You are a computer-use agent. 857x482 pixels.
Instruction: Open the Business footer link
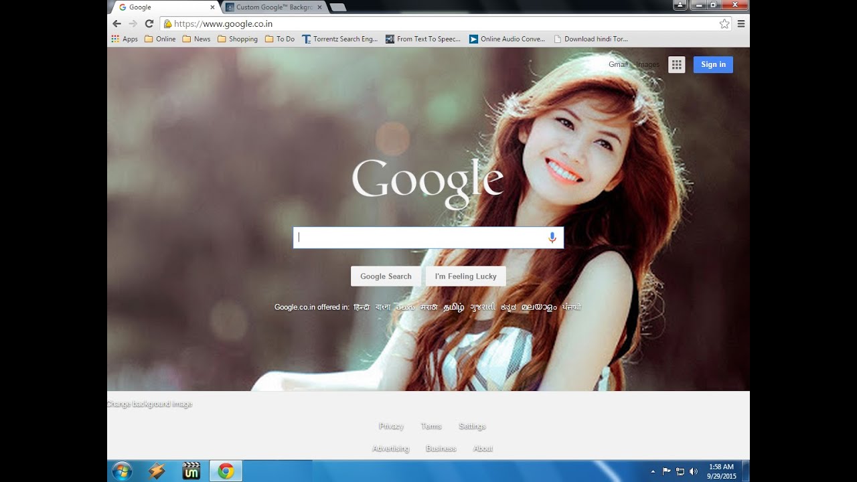441,449
